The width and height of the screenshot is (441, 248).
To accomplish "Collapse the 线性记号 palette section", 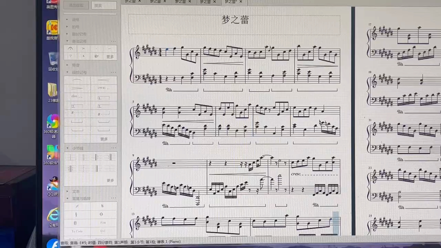I will point(79,72).
